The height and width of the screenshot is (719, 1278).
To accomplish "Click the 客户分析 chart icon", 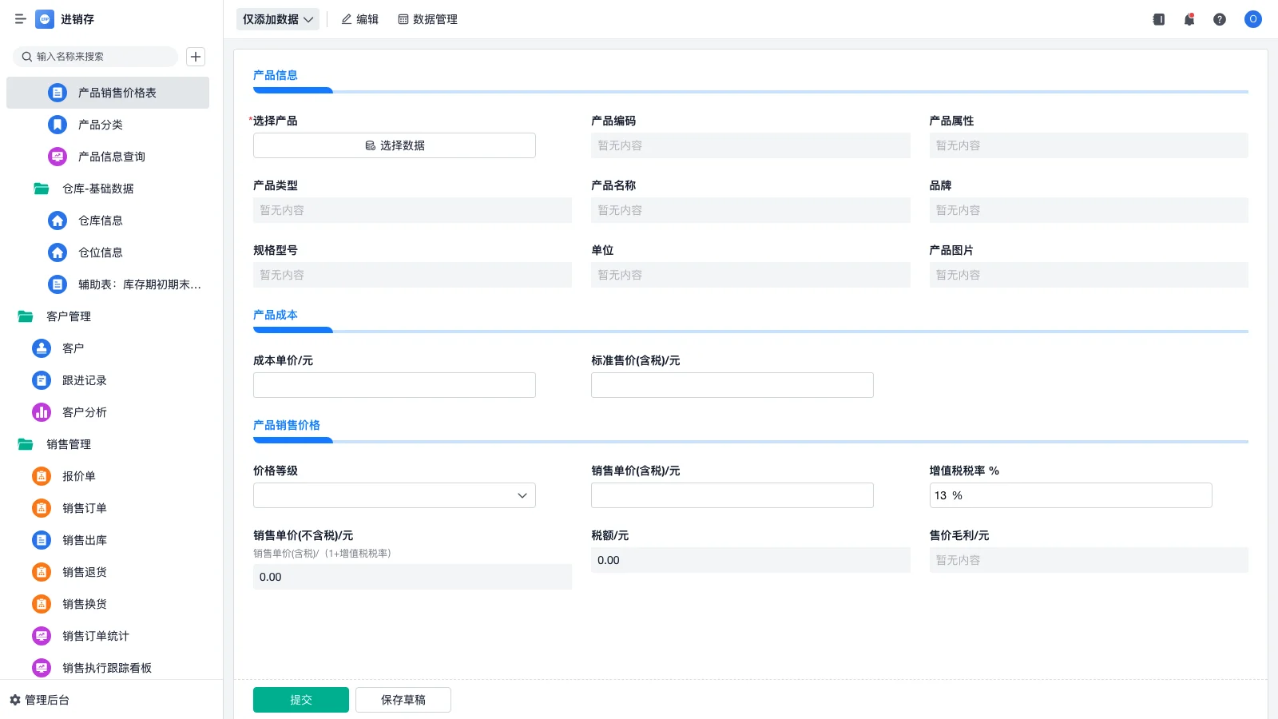I will [42, 412].
